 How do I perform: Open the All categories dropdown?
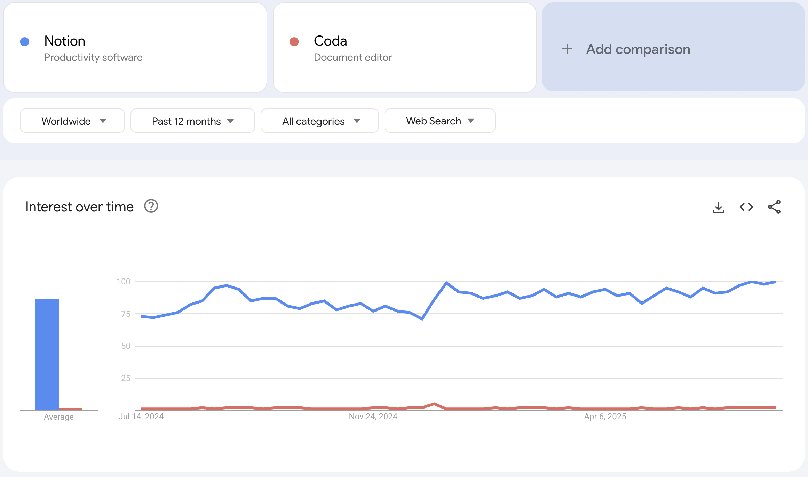click(x=320, y=121)
